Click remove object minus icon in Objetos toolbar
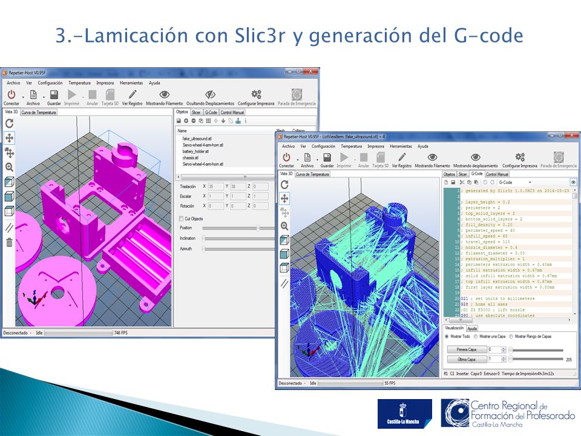 [194, 121]
